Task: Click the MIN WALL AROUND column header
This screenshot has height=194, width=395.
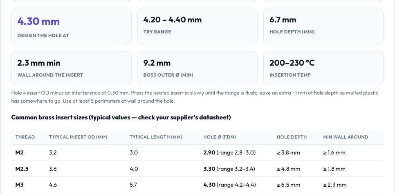Action: [x=346, y=137]
